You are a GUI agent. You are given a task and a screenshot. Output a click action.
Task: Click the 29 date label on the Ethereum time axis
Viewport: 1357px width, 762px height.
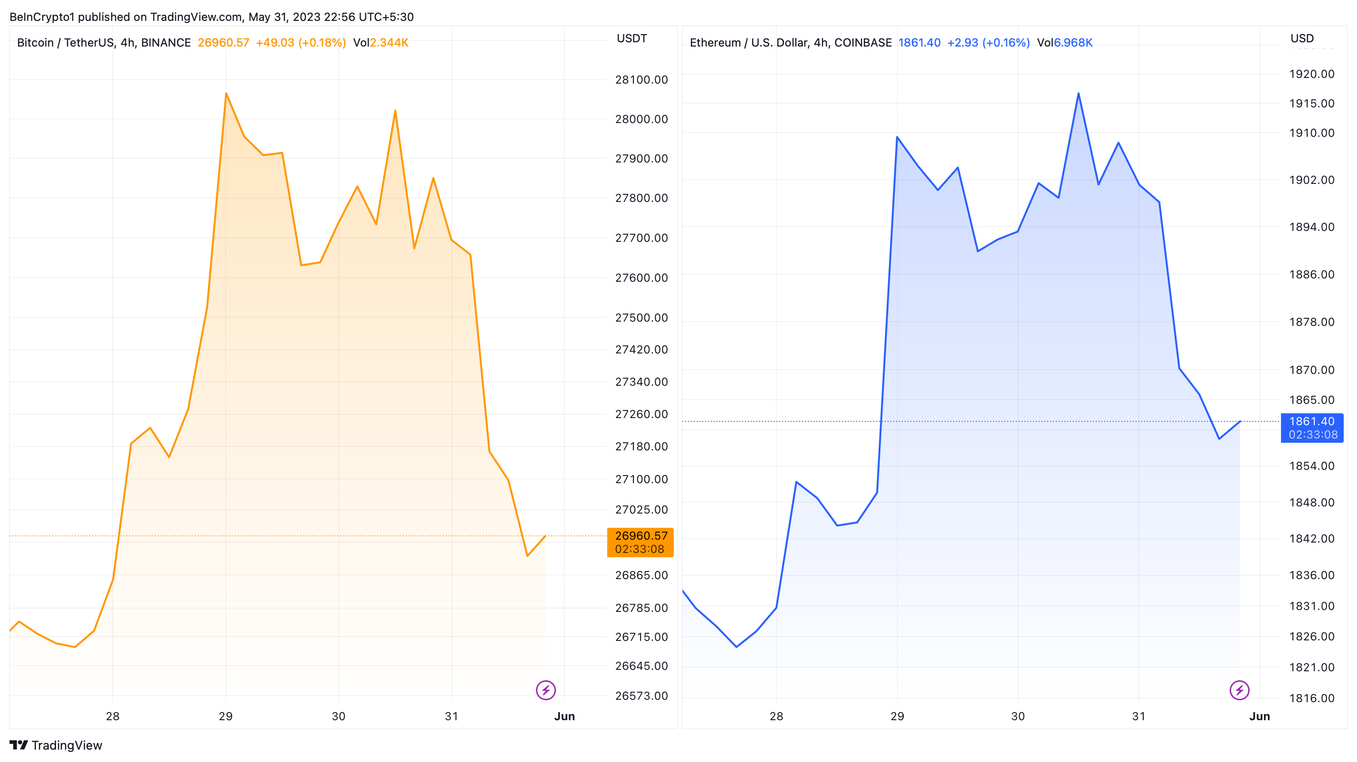897,716
